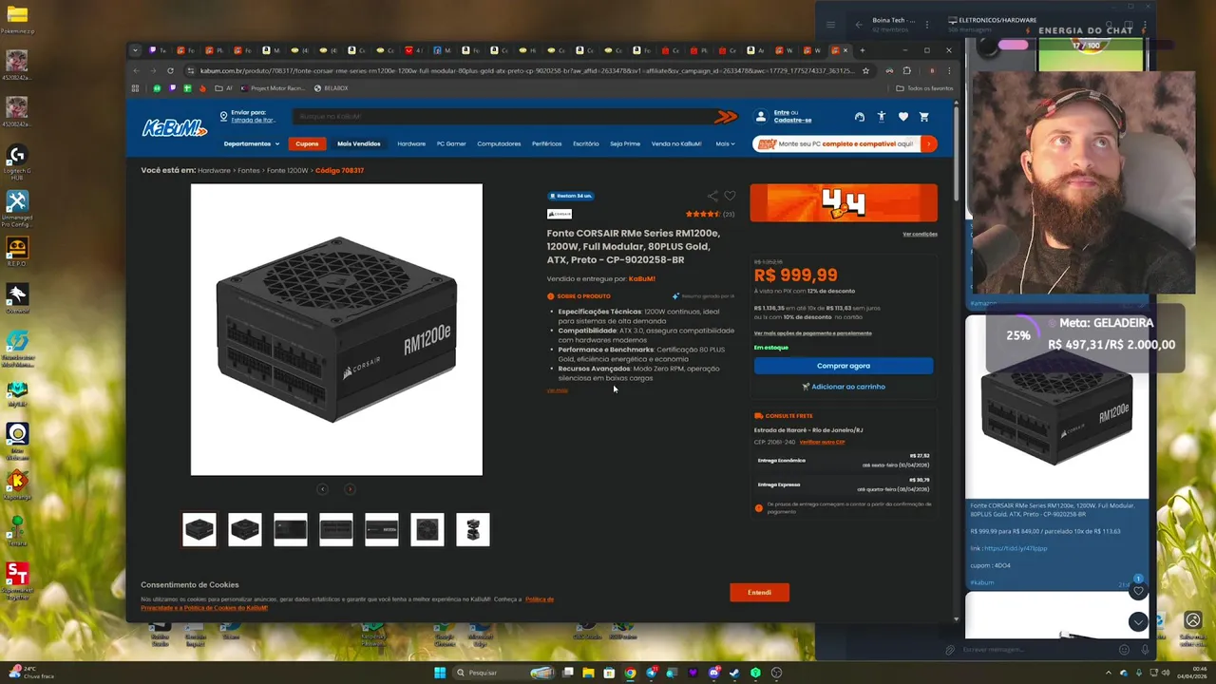This screenshot has height=684, width=1216.
Task: Click the heart reaction in the chat window
Action: coord(1138,591)
